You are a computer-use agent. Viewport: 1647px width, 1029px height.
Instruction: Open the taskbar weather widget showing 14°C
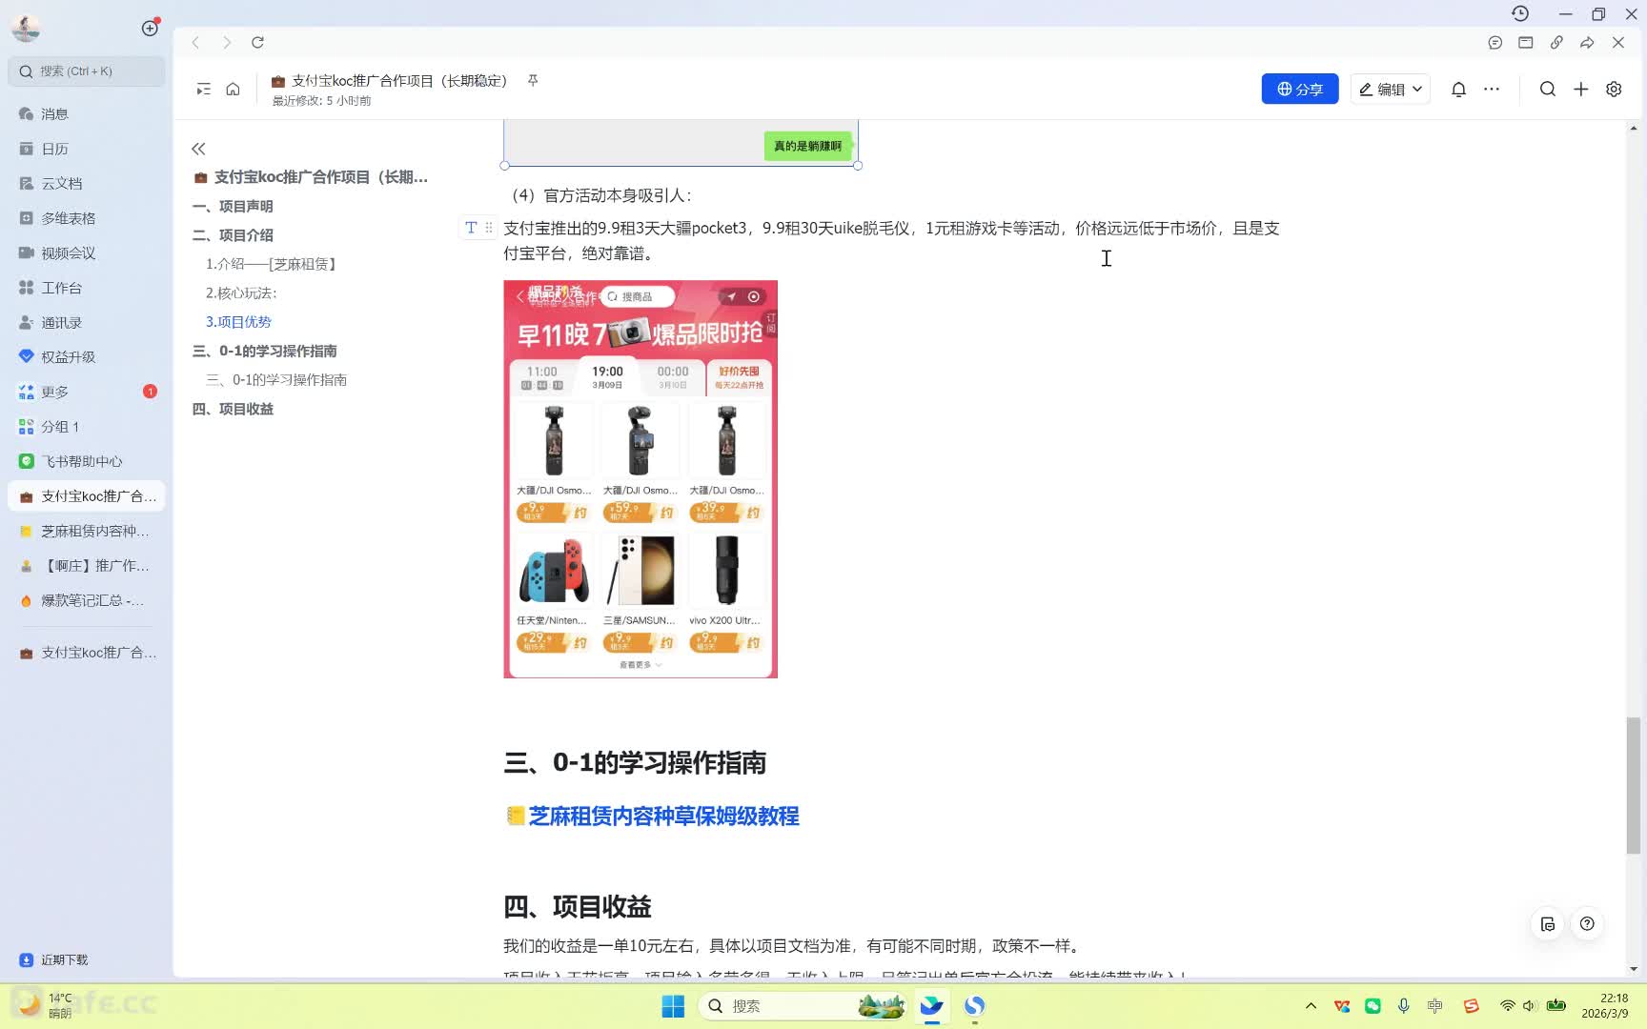click(x=46, y=1006)
